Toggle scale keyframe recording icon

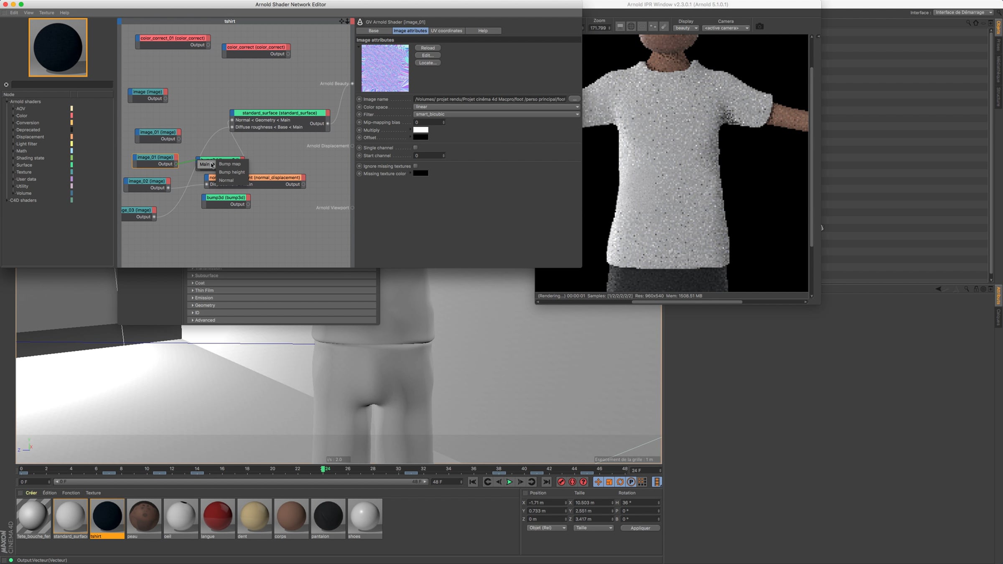pos(609,482)
